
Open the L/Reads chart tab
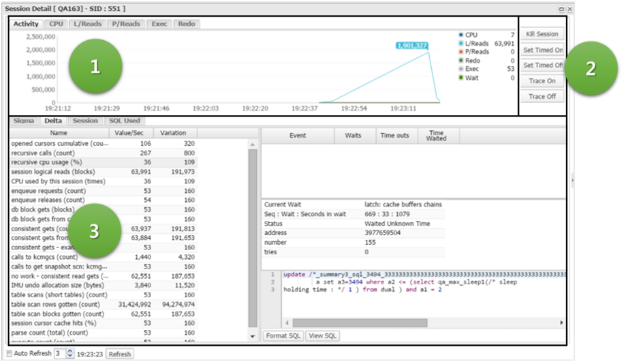[x=87, y=24]
